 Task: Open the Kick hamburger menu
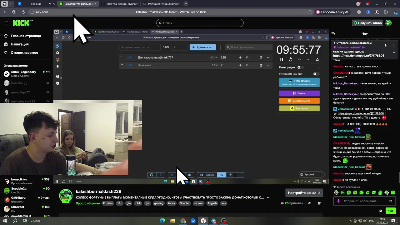[x=7, y=23]
